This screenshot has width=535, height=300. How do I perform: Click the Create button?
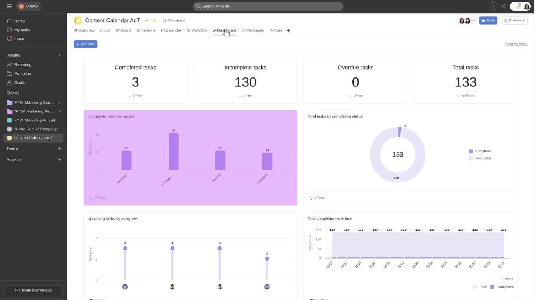pos(29,6)
